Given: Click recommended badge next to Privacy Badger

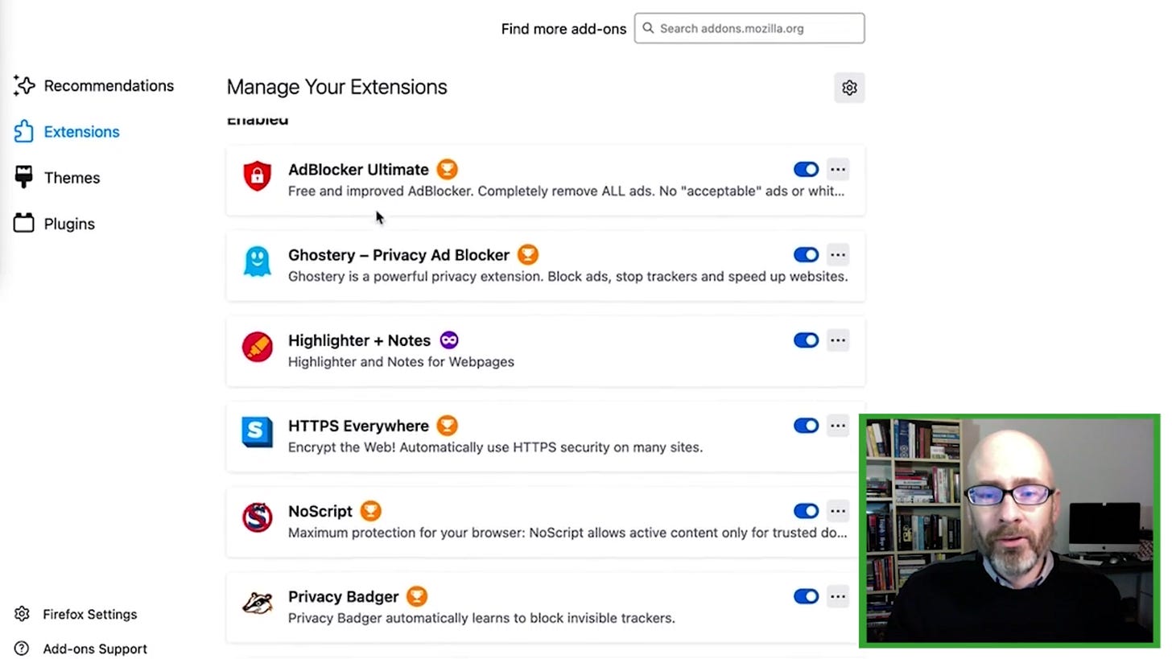Looking at the screenshot, I should tap(416, 596).
